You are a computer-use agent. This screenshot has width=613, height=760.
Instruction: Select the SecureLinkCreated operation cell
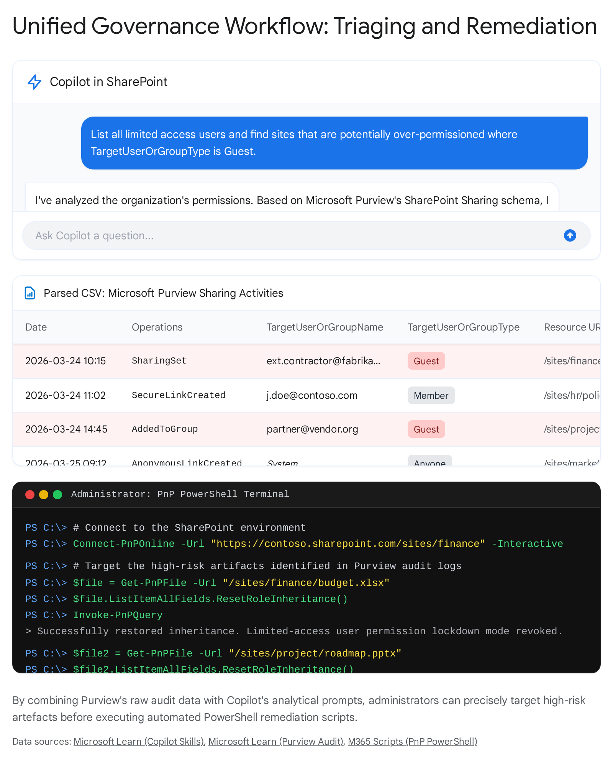point(179,395)
